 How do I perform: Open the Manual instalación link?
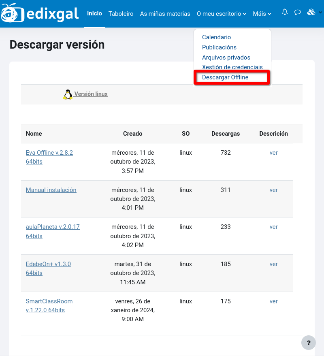[x=51, y=190]
